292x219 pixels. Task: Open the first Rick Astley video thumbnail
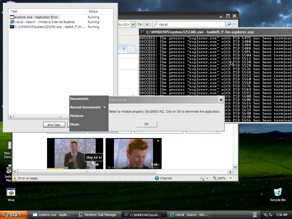click(x=75, y=153)
